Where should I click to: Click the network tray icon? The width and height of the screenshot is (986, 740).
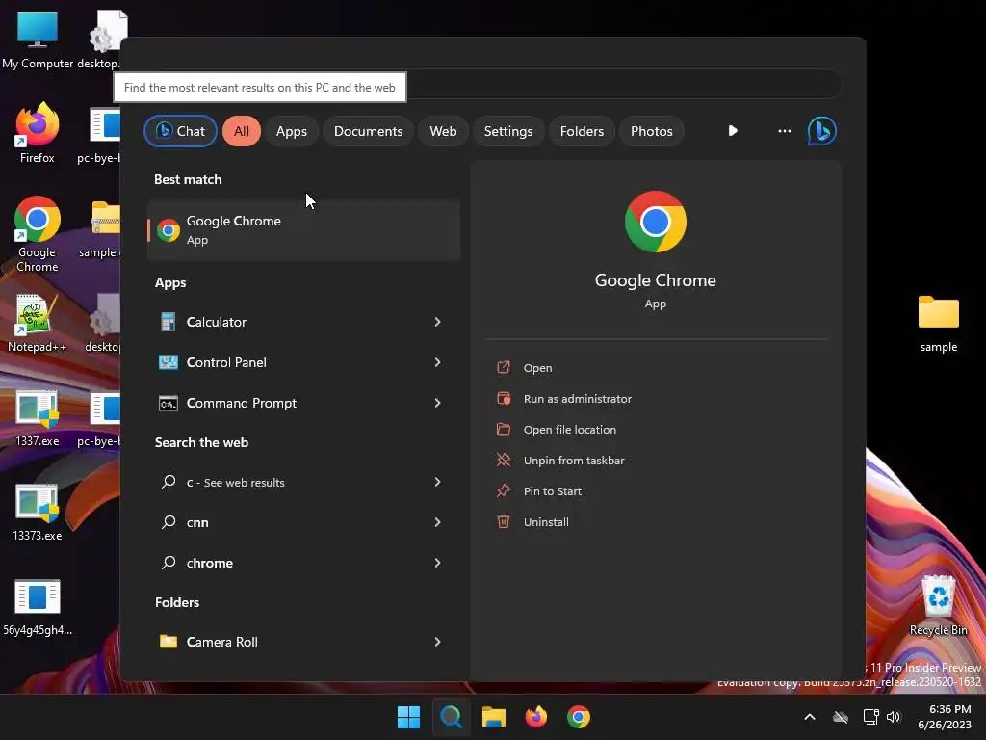pyautogui.click(x=870, y=717)
